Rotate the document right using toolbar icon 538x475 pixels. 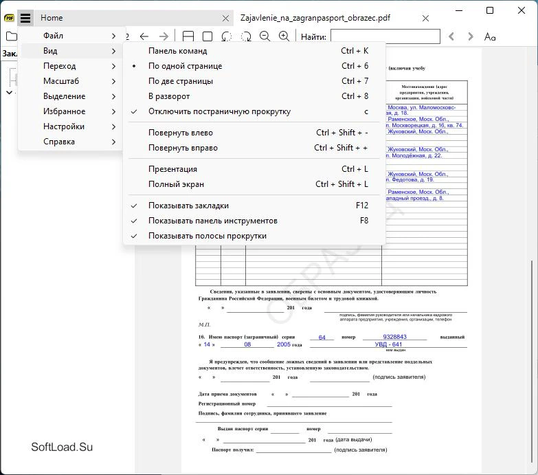pyautogui.click(x=246, y=36)
